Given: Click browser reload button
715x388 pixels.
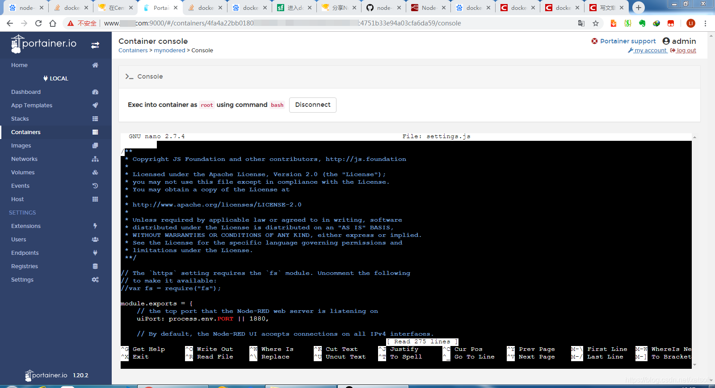Looking at the screenshot, I should (x=38, y=23).
